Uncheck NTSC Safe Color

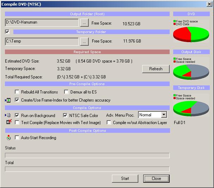coord(65,116)
